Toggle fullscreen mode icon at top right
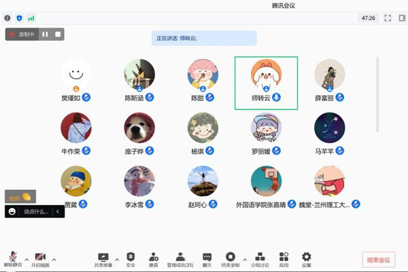The image size is (408, 272). pos(388,18)
